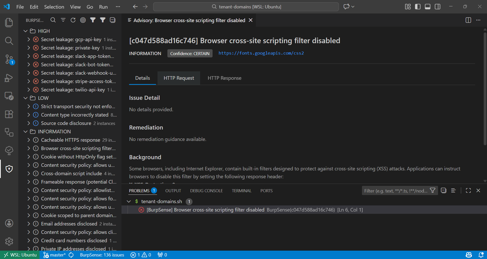Go back with navigation arrow
The height and width of the screenshot is (259, 487).
[135, 7]
